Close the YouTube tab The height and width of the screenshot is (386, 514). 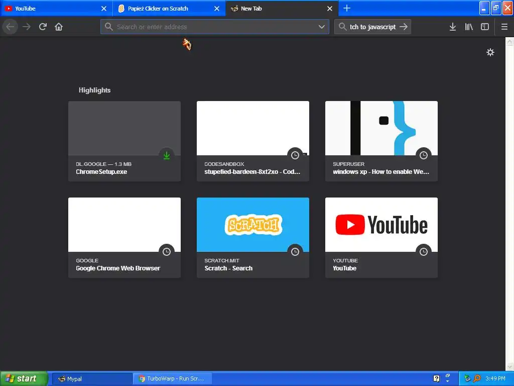coord(103,9)
